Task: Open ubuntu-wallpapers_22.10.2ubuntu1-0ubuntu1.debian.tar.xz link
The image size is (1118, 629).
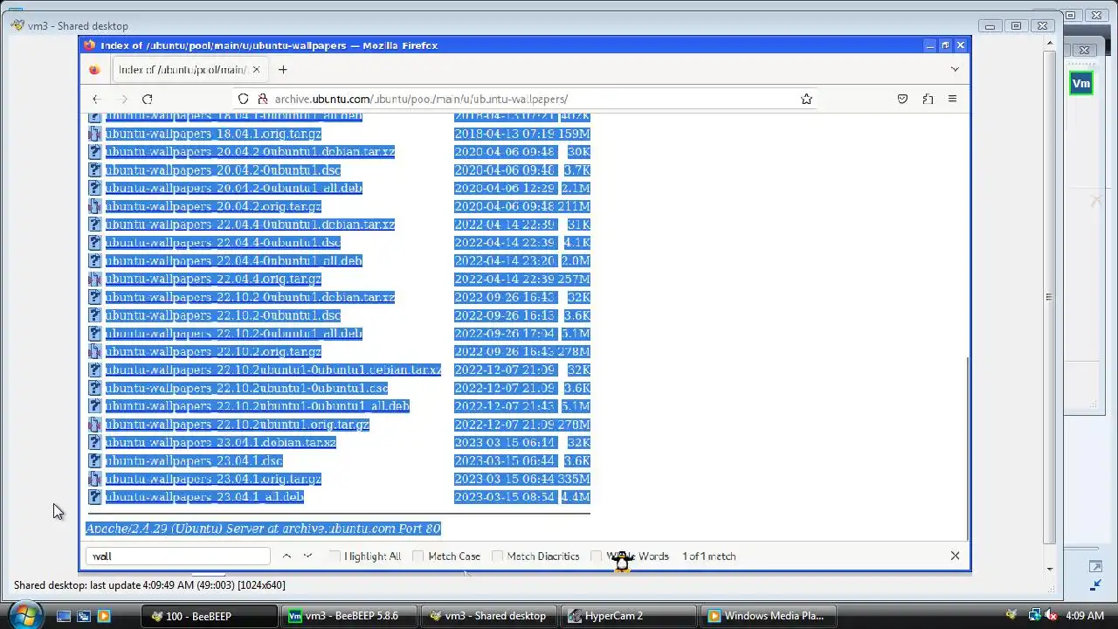Action: (273, 370)
